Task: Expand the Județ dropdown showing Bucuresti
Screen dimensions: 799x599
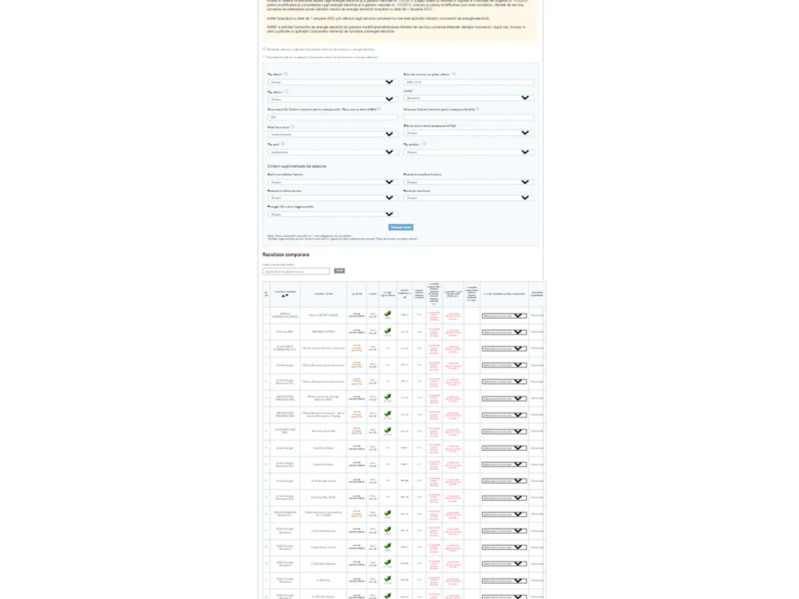Action: (468, 98)
